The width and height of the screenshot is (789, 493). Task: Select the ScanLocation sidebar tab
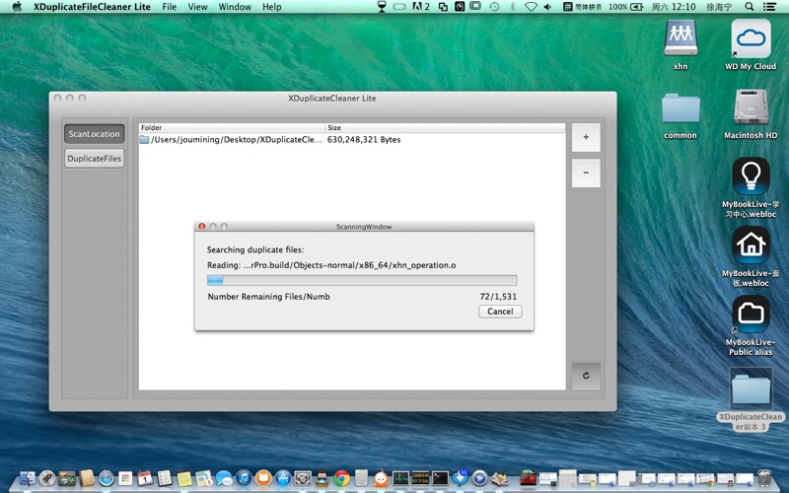[94, 134]
